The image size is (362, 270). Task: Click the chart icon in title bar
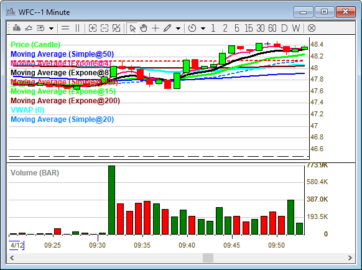(11, 12)
